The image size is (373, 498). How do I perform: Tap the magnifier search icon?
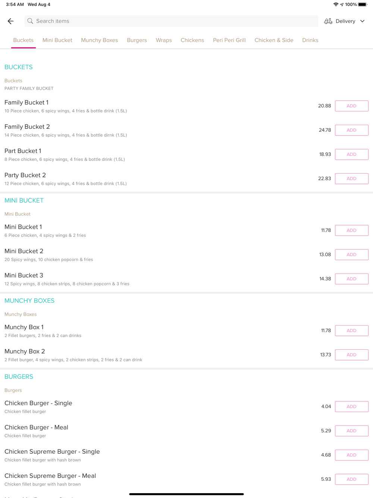(x=30, y=21)
